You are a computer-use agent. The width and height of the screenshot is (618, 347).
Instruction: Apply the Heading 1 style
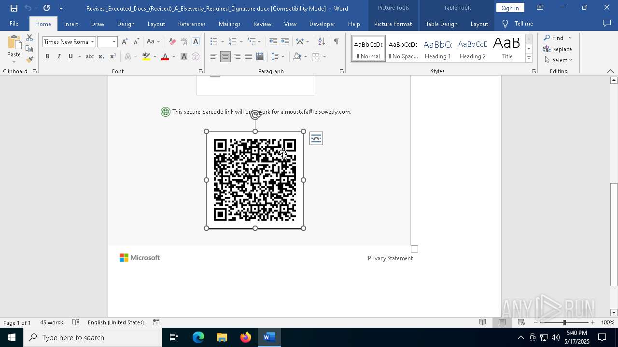click(x=438, y=49)
